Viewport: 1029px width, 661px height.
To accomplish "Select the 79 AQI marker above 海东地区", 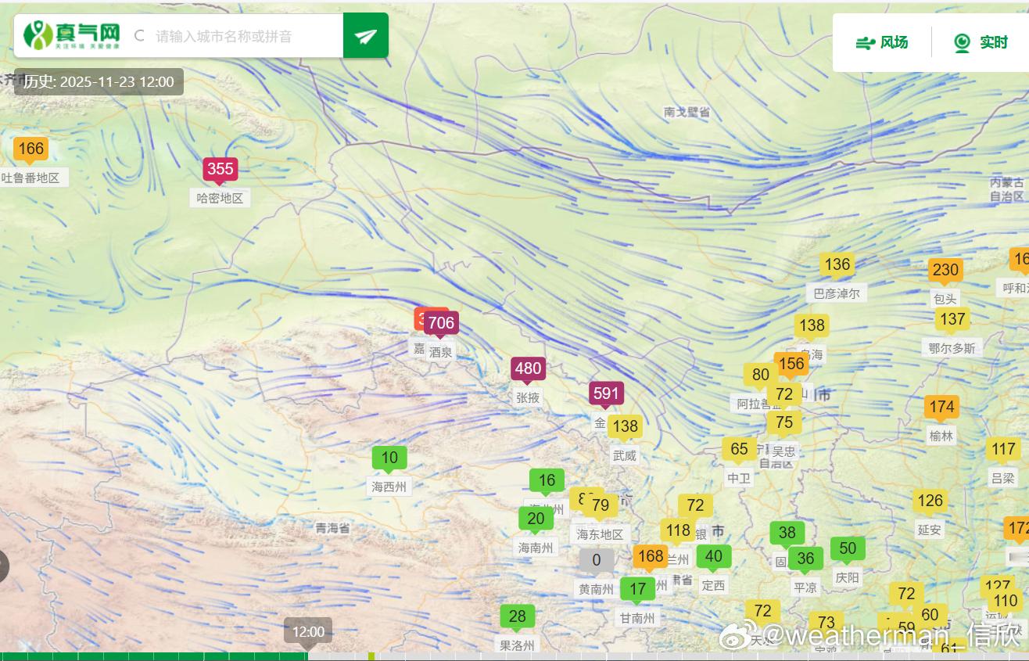I will pos(600,505).
